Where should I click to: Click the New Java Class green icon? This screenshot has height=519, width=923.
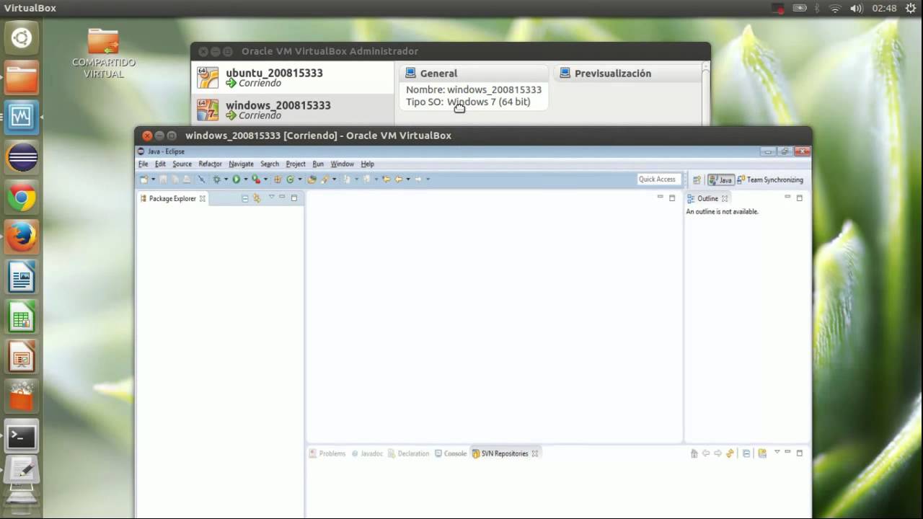tap(290, 179)
